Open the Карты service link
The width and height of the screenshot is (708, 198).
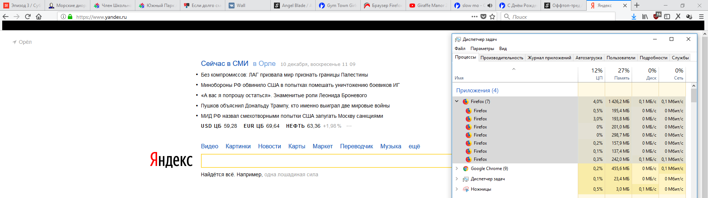click(297, 146)
